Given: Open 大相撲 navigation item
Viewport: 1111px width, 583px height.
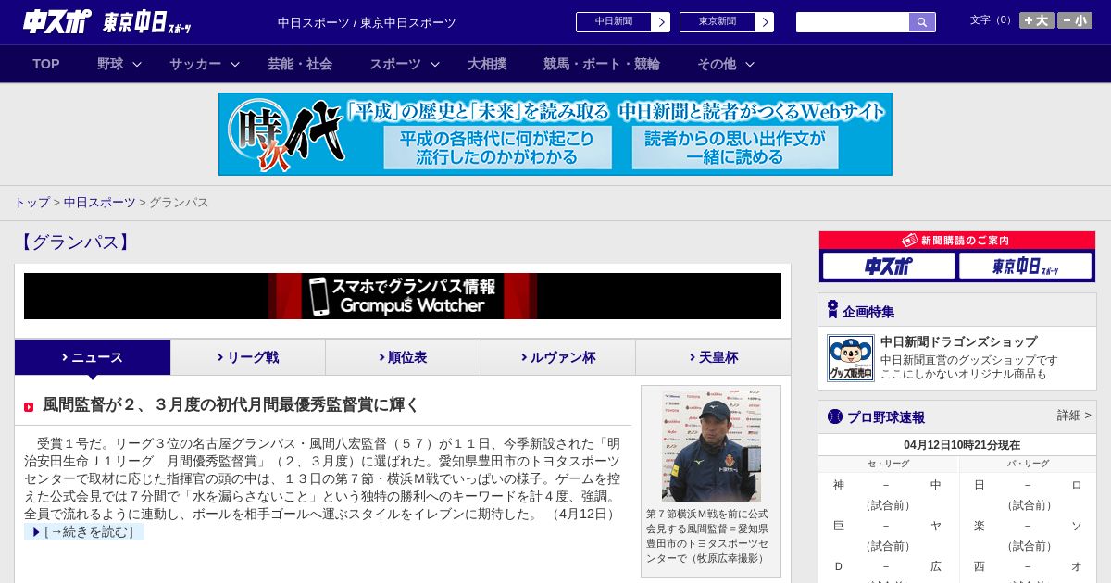Looking at the screenshot, I should tap(487, 64).
